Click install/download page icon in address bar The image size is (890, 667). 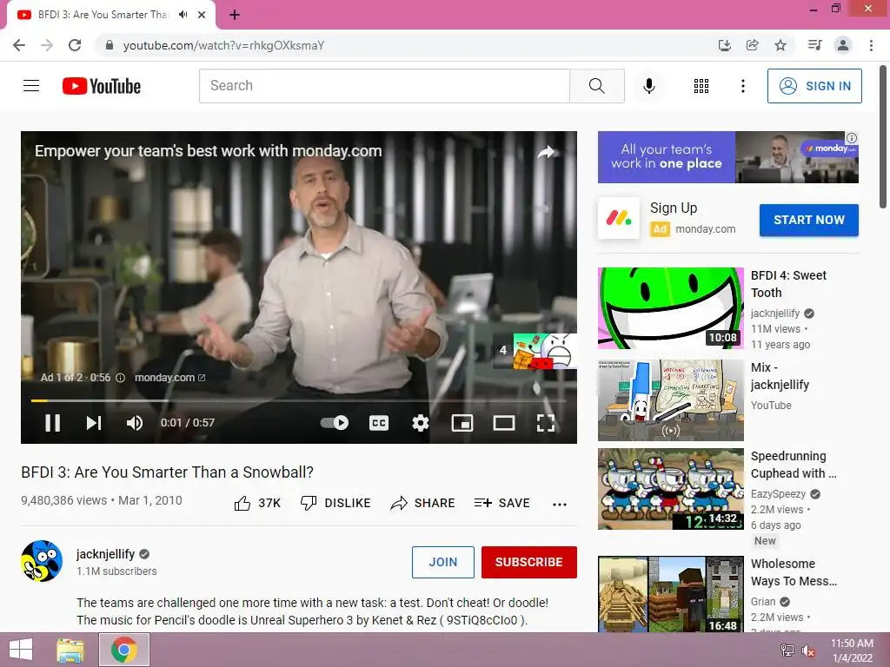point(724,45)
